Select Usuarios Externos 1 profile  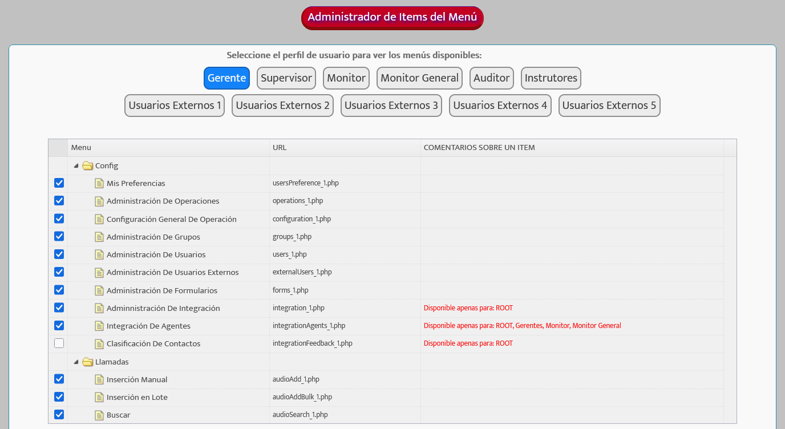pyautogui.click(x=175, y=106)
